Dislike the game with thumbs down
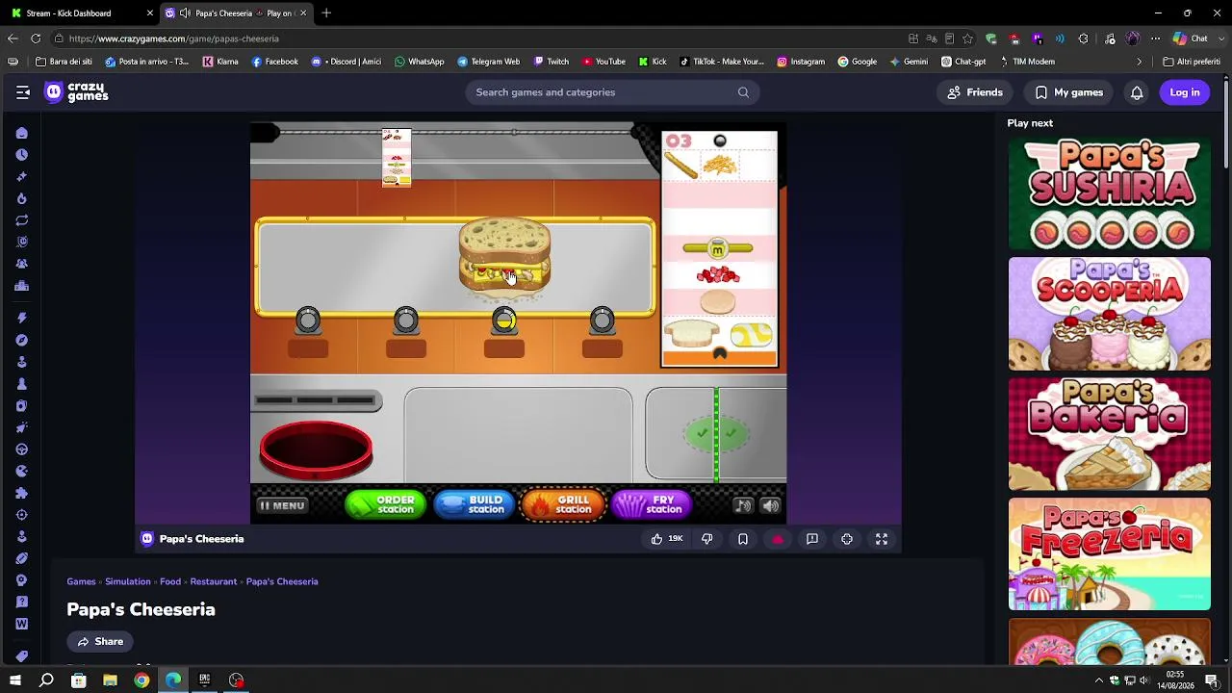 [x=707, y=539]
